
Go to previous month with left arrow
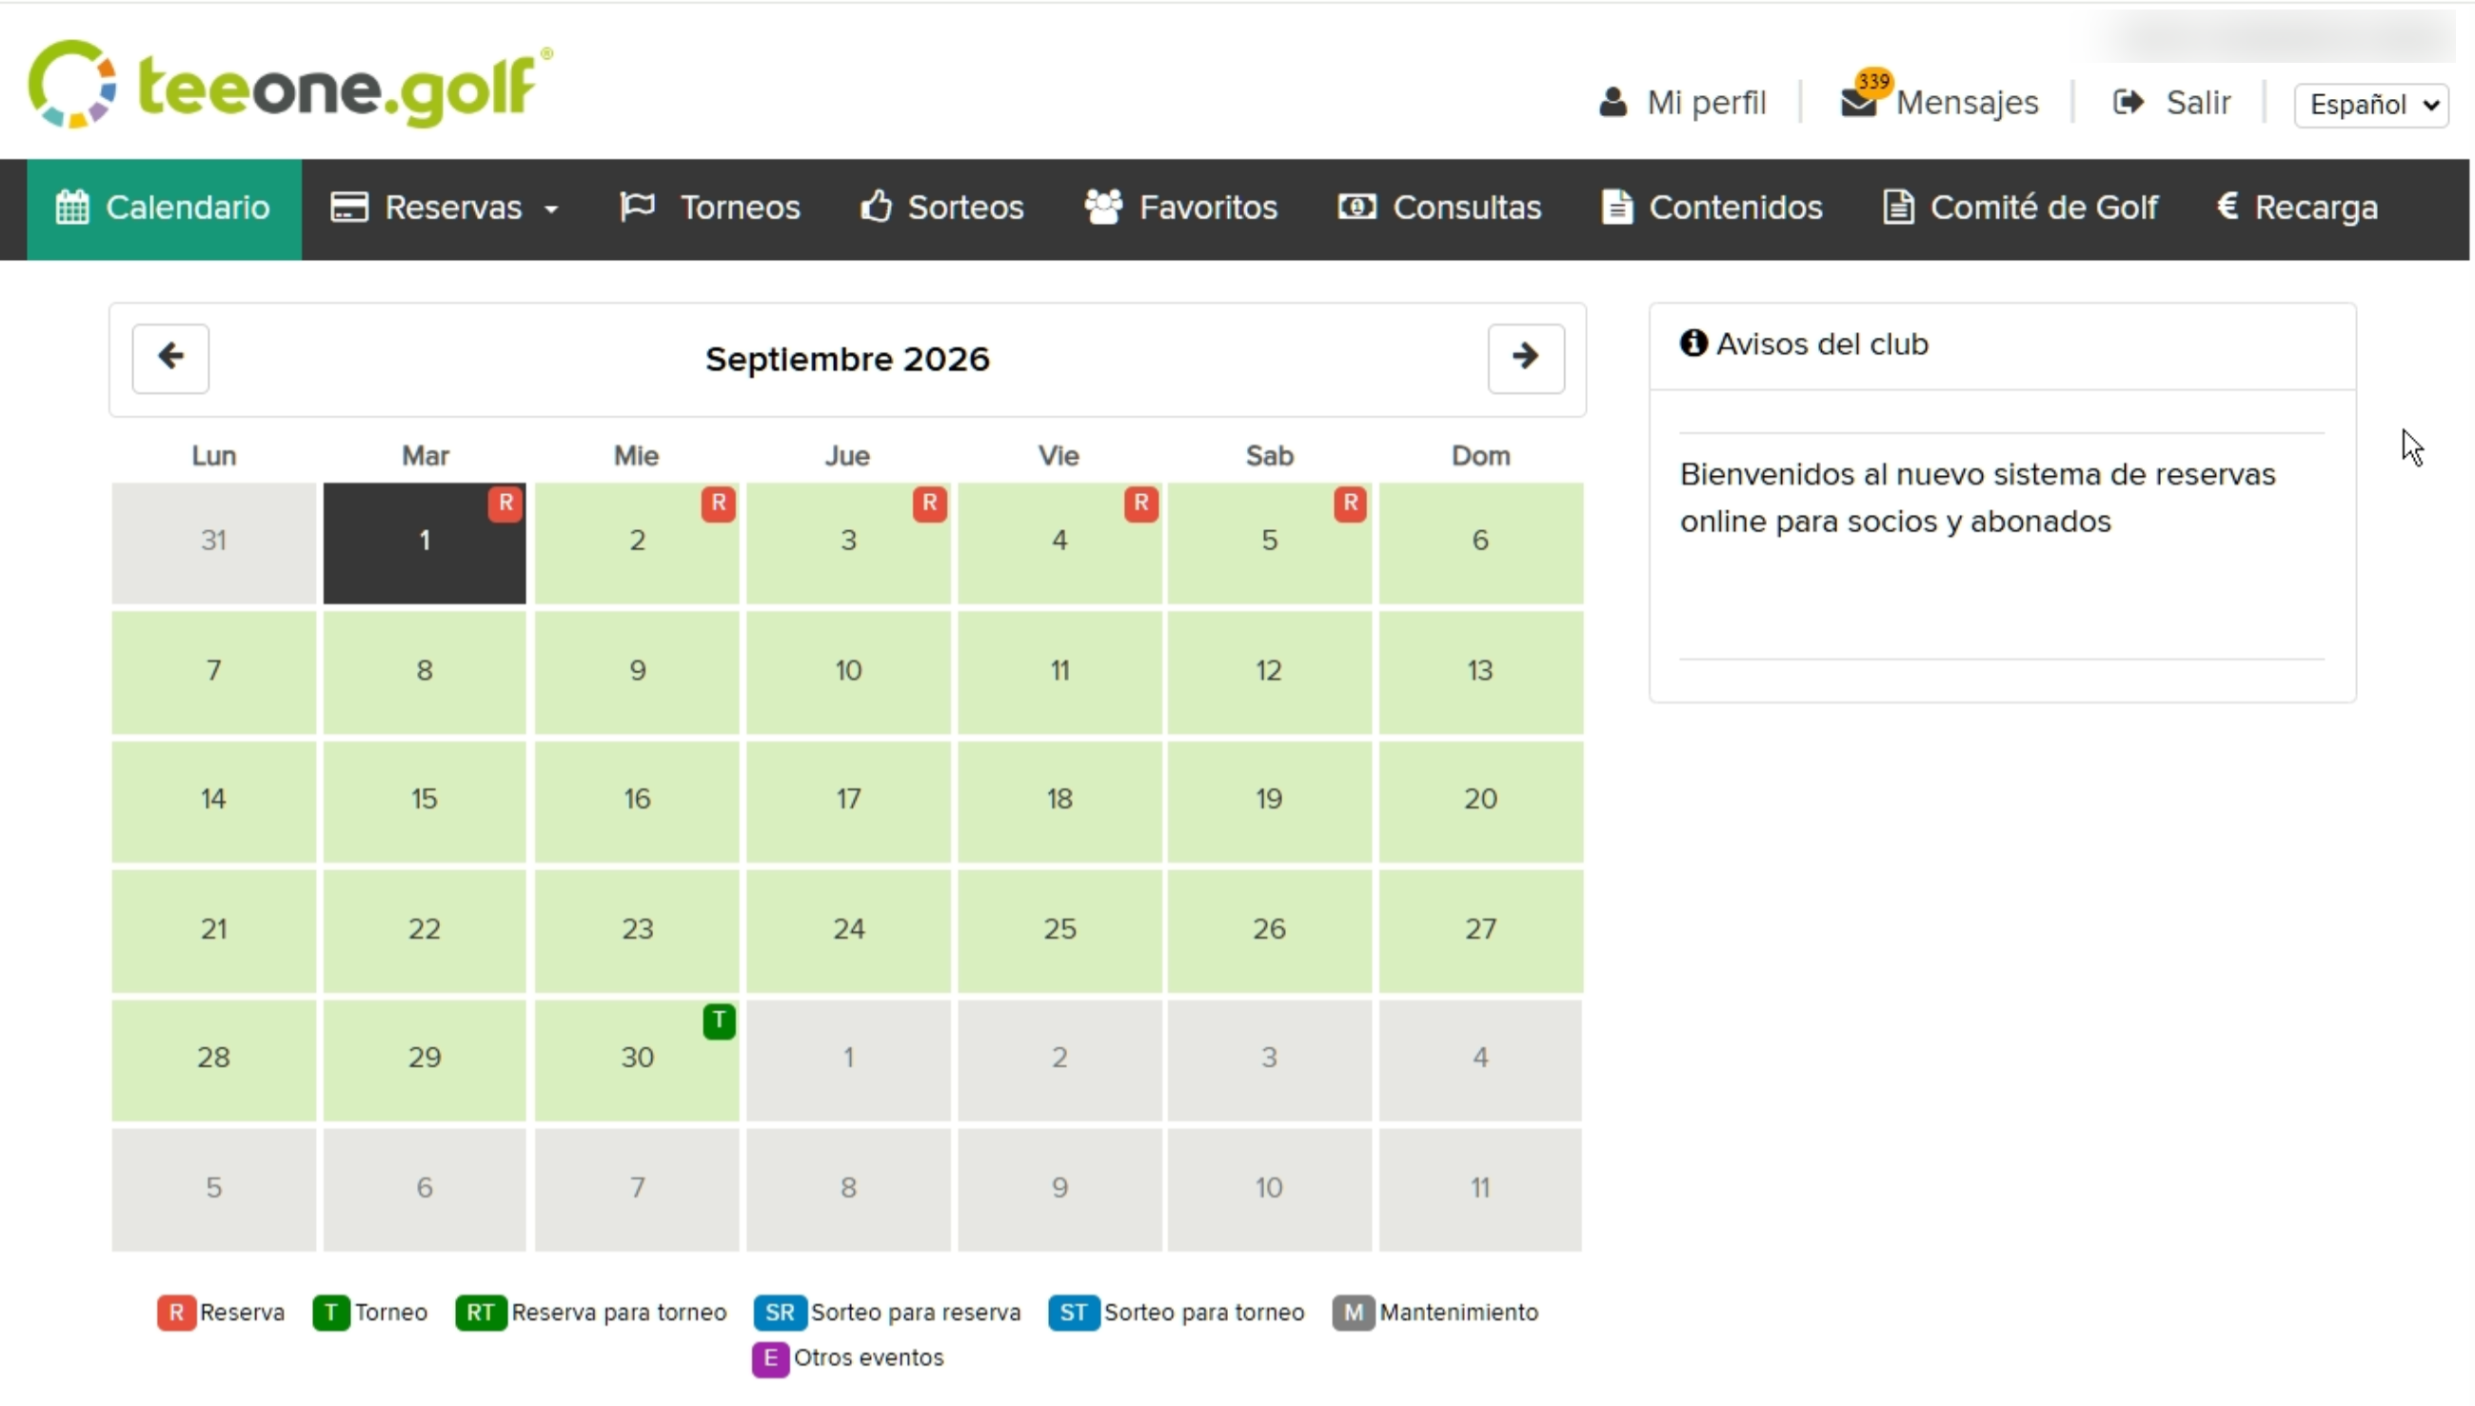(x=170, y=358)
